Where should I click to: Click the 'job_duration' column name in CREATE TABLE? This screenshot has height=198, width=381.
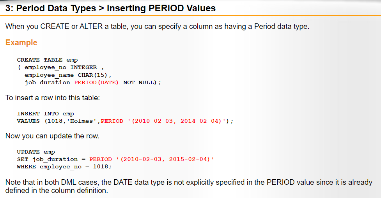coord(48,83)
